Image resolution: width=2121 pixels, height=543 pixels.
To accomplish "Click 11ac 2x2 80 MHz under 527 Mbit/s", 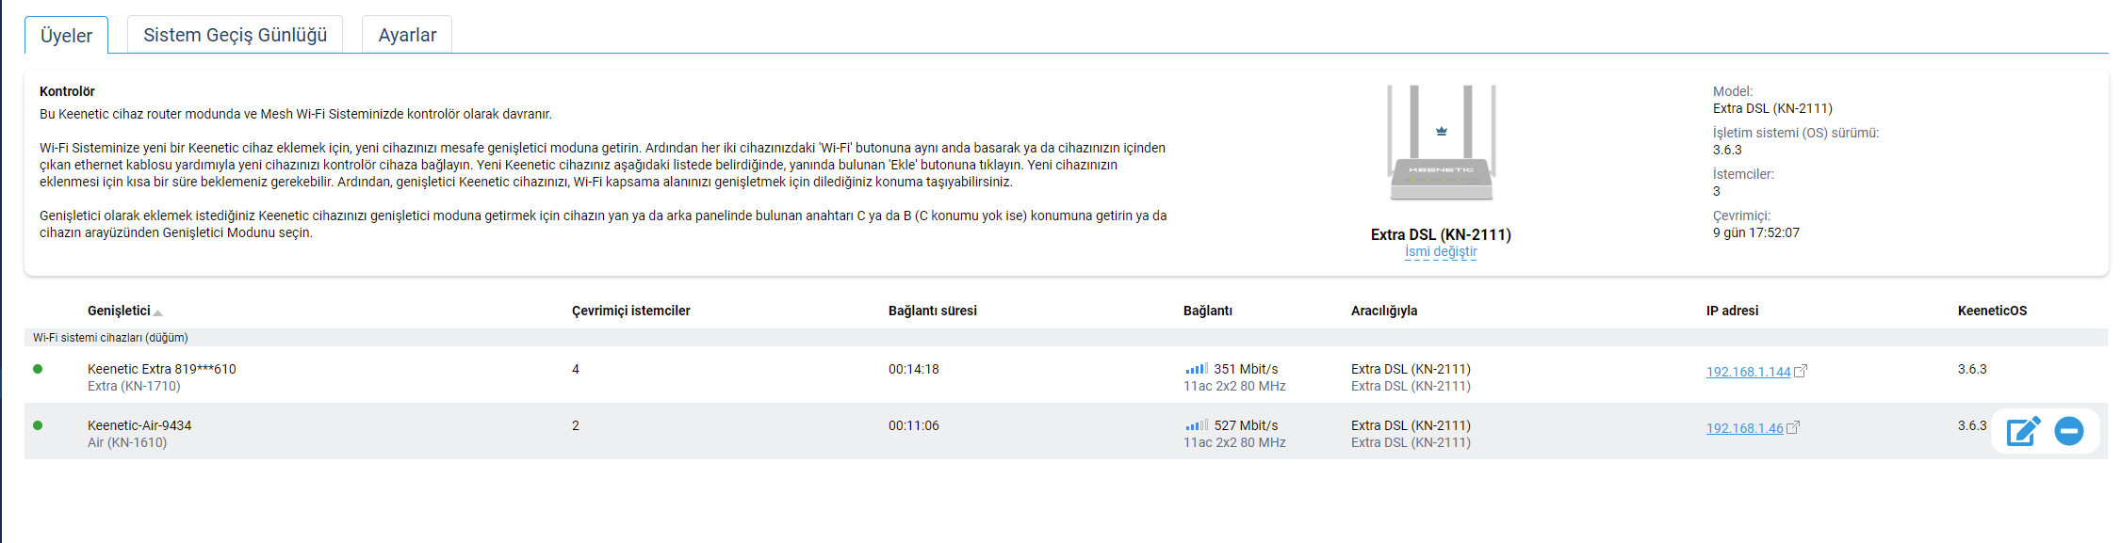I will point(1234,442).
